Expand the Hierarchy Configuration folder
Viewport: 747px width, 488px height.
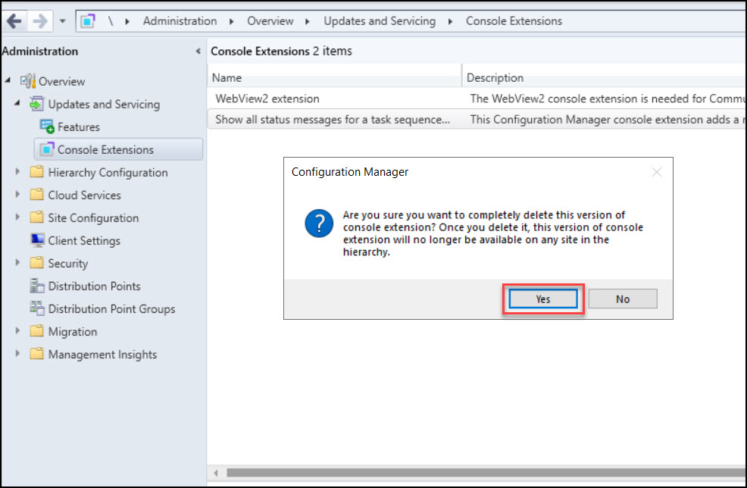(17, 171)
